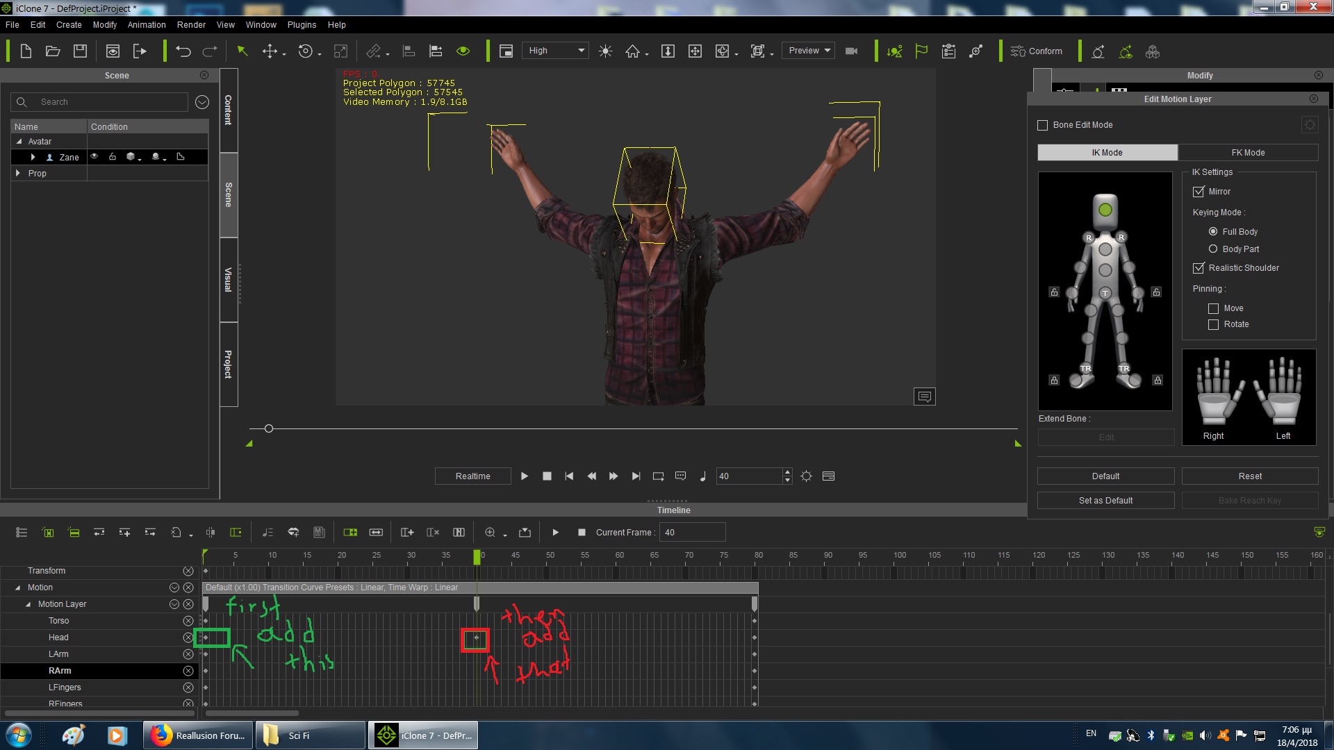
Task: Open Firefox Reallusion Forum in taskbar
Action: coord(198,735)
